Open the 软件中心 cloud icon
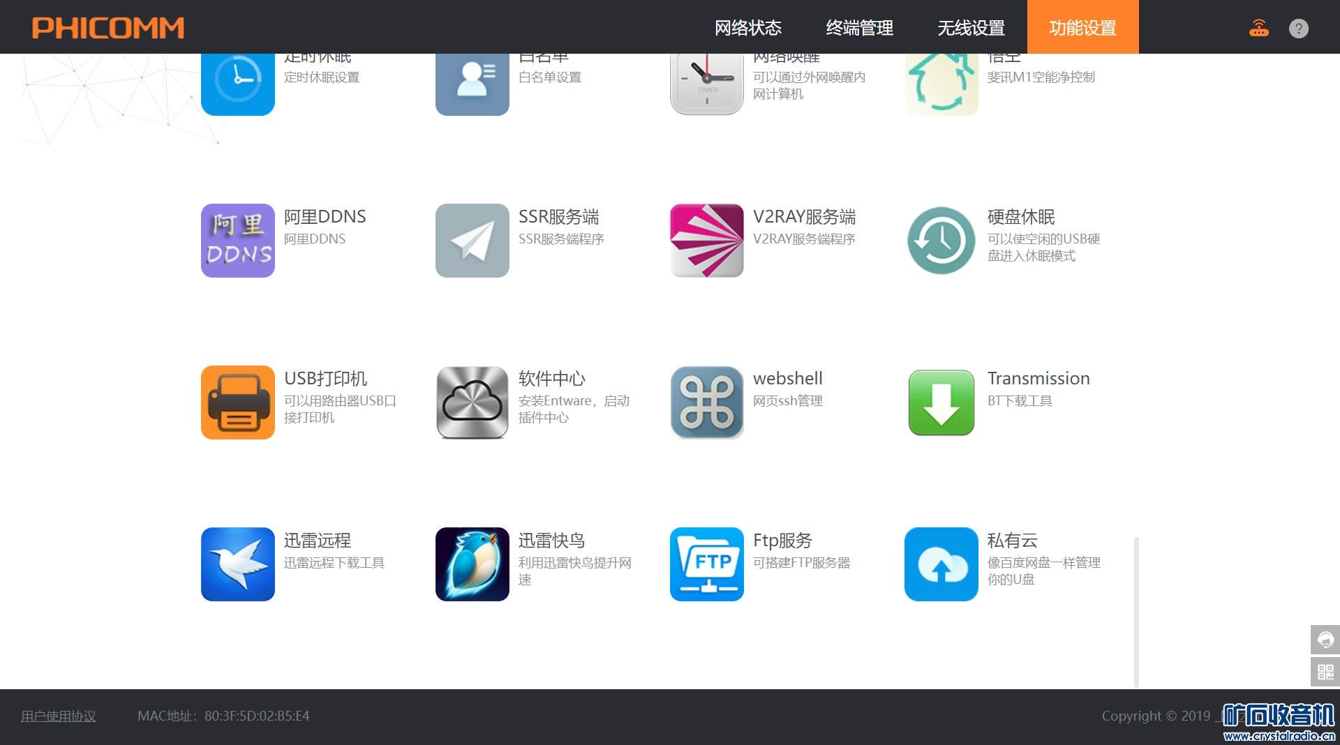 pyautogui.click(x=472, y=402)
